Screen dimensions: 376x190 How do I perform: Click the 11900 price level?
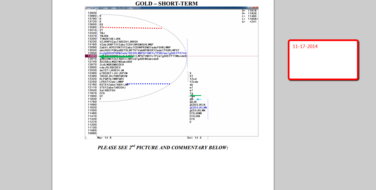click(92, 96)
